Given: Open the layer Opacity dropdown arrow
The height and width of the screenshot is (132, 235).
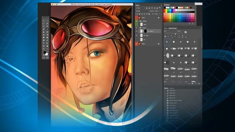Looking at the screenshot, I should pyautogui.click(x=160, y=11).
